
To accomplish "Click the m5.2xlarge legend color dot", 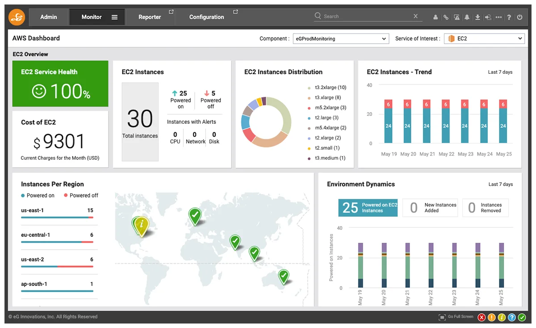I will (309, 108).
